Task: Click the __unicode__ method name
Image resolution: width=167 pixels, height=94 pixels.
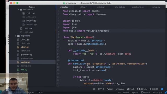Action: click(x=80, y=50)
